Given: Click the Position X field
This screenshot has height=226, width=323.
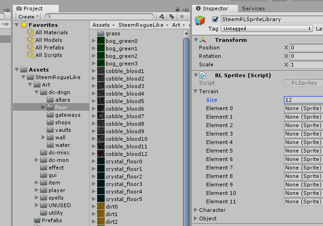Looking at the screenshot, I should (306, 48).
